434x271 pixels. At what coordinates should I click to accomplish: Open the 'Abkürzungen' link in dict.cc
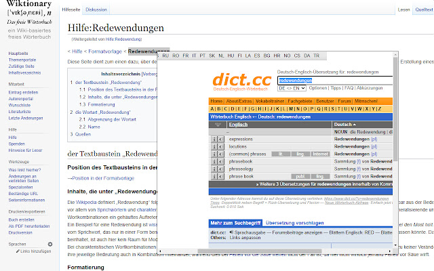(x=370, y=88)
